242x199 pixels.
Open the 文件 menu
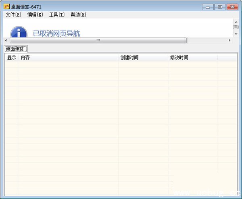(x=13, y=15)
